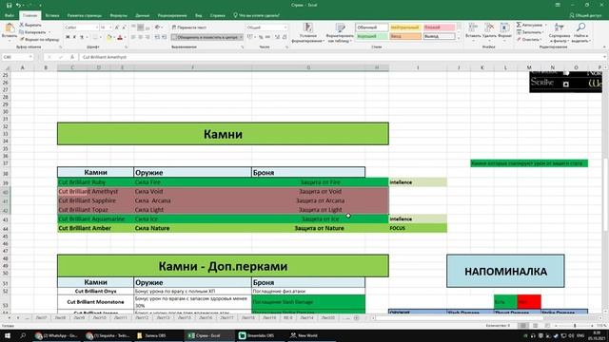Toggle middle vertical alignment
Viewport: 609px width, 342px height.
[140, 28]
